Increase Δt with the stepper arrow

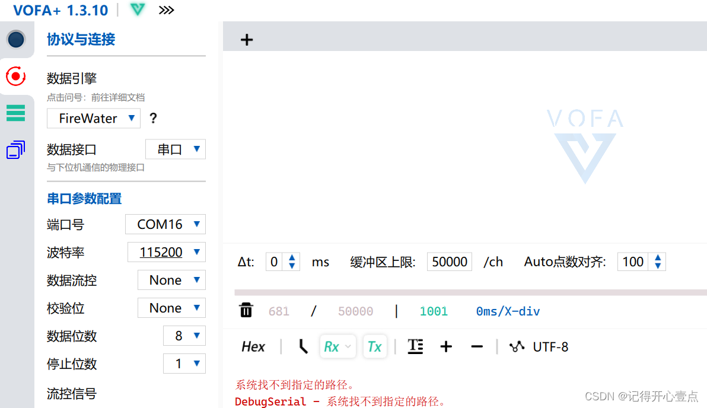pyautogui.click(x=292, y=258)
